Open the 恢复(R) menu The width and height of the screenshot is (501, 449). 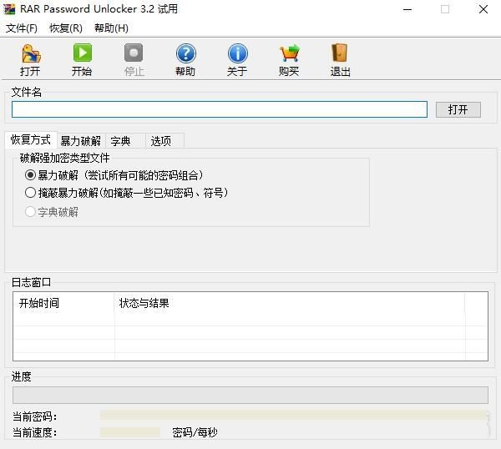pyautogui.click(x=66, y=28)
